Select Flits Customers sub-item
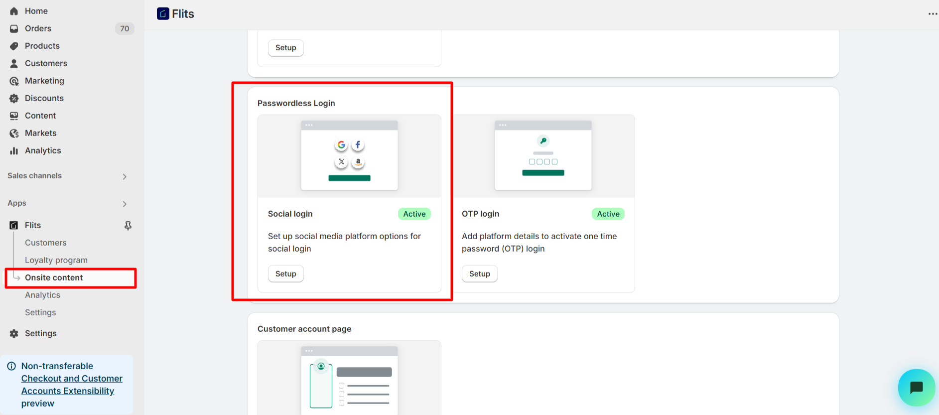The height and width of the screenshot is (415, 939). [46, 243]
